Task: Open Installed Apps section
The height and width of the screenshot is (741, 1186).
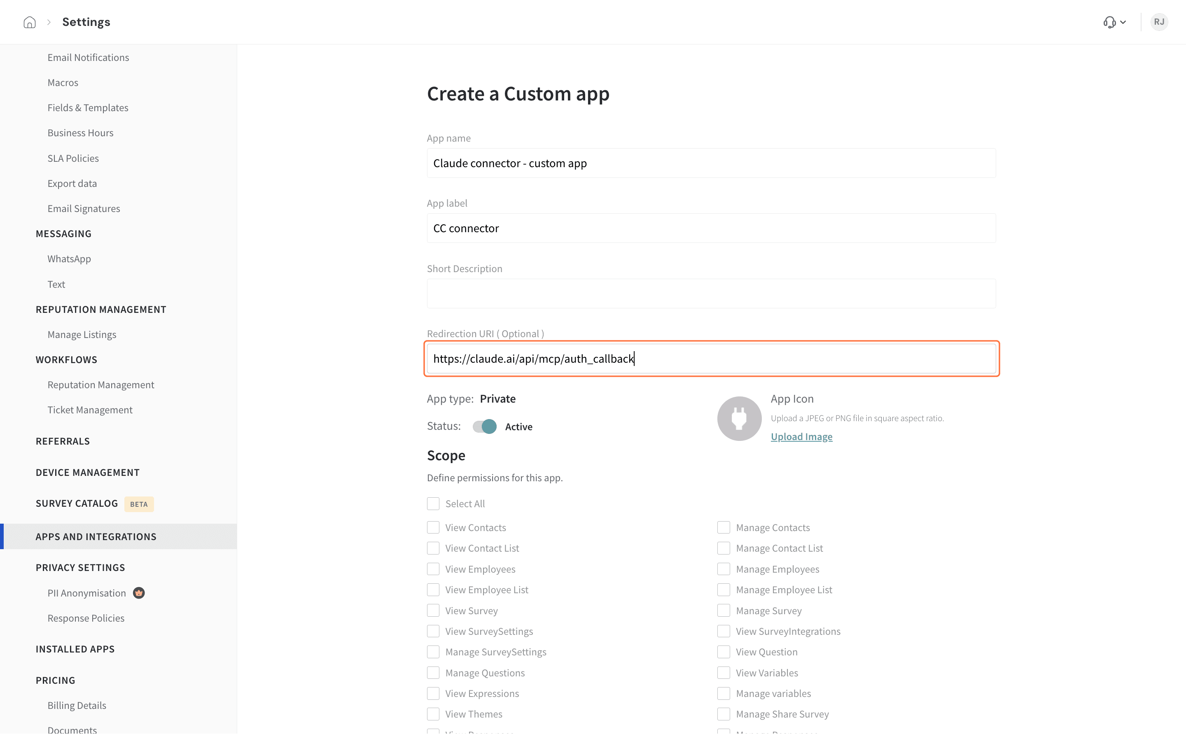Action: point(75,649)
